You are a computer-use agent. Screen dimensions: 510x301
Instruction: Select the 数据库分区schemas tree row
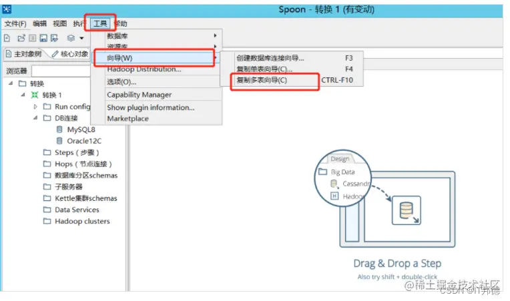point(80,176)
